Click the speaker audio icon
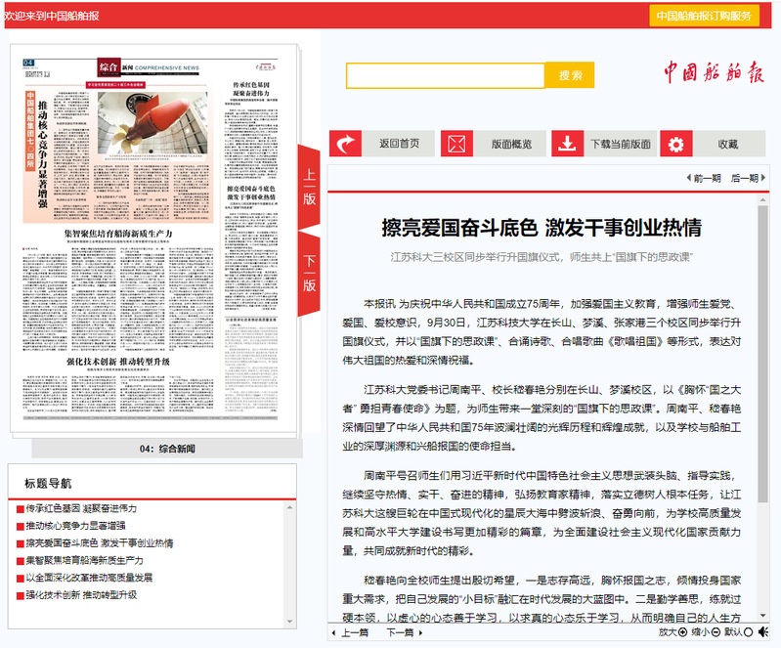Screen dimensions: 781x648 pos(764,632)
